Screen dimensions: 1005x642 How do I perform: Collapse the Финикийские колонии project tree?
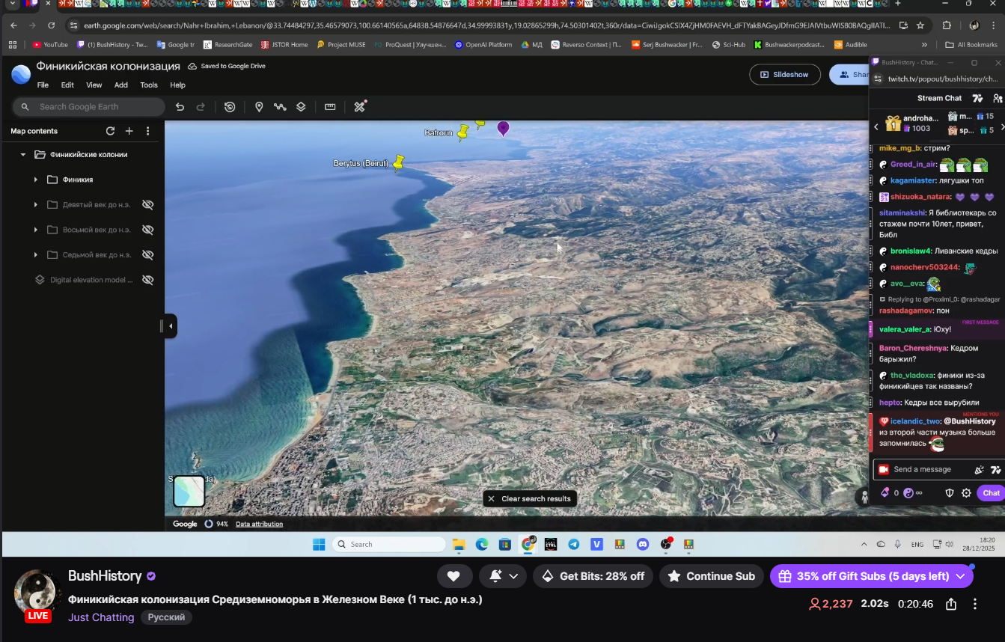23,155
